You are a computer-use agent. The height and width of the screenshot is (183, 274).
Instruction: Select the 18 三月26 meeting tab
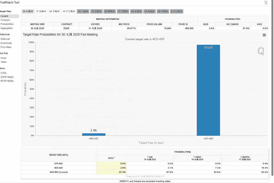pyautogui.click(x=97, y=11)
